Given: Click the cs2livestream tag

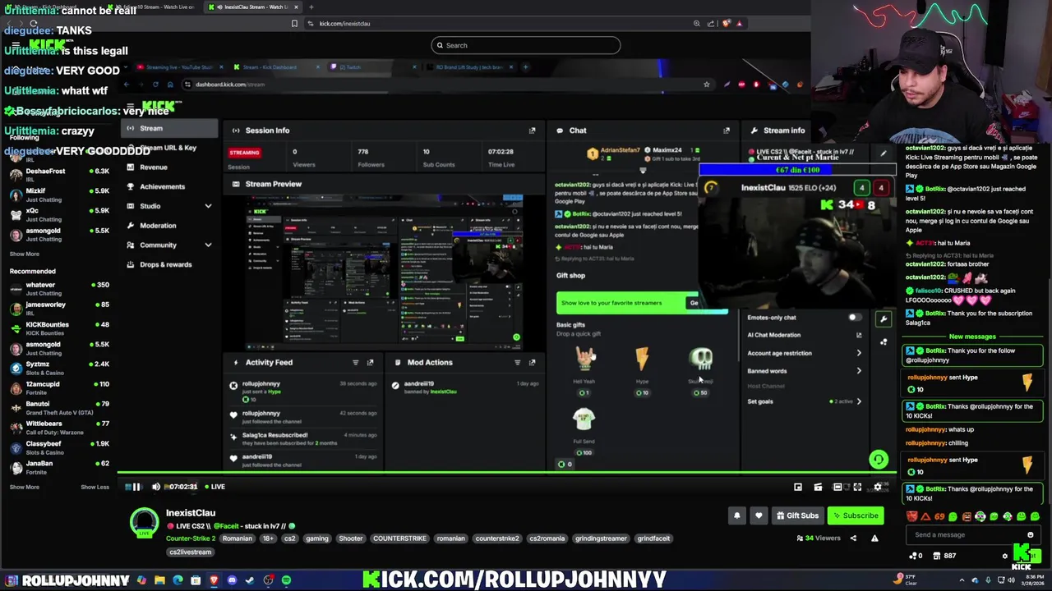Looking at the screenshot, I should coord(190,552).
